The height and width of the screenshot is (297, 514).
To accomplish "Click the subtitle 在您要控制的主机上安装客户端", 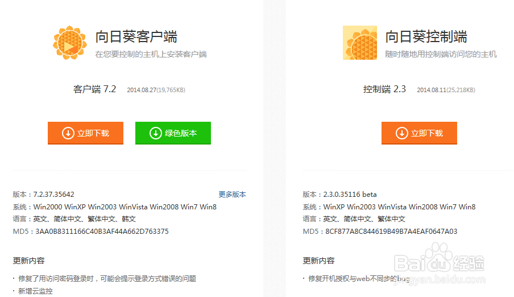I will point(151,54).
